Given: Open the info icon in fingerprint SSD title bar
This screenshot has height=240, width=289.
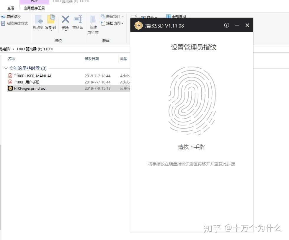Looking at the screenshot, I should pyautogui.click(x=226, y=25).
